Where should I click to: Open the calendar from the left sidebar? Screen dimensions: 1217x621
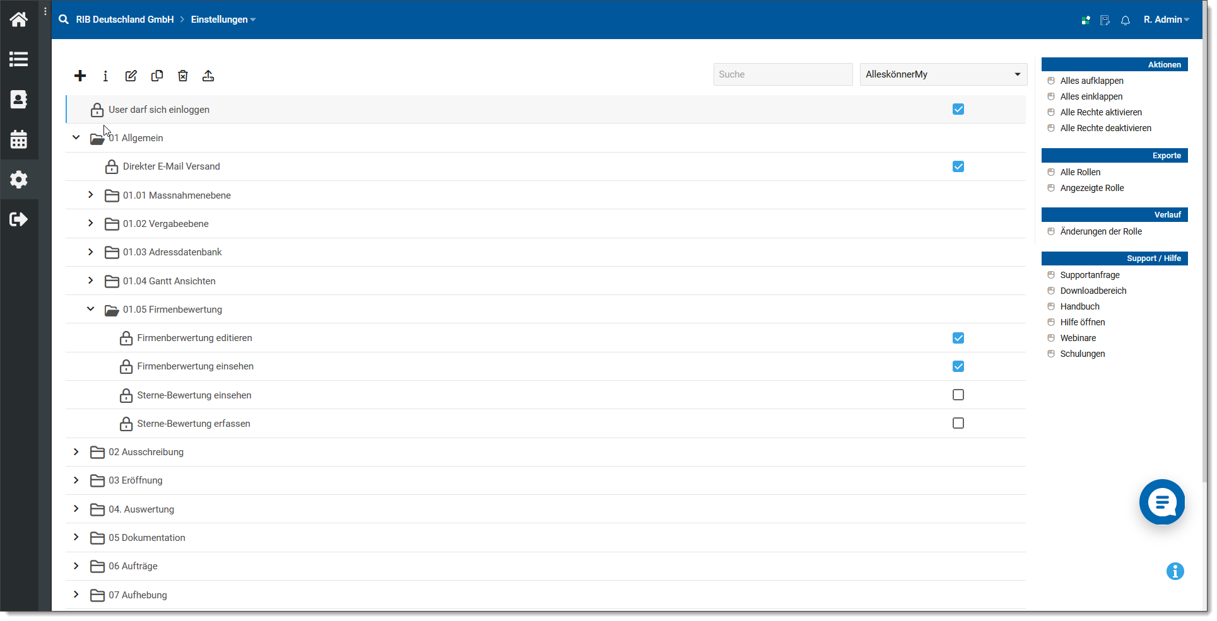19,139
